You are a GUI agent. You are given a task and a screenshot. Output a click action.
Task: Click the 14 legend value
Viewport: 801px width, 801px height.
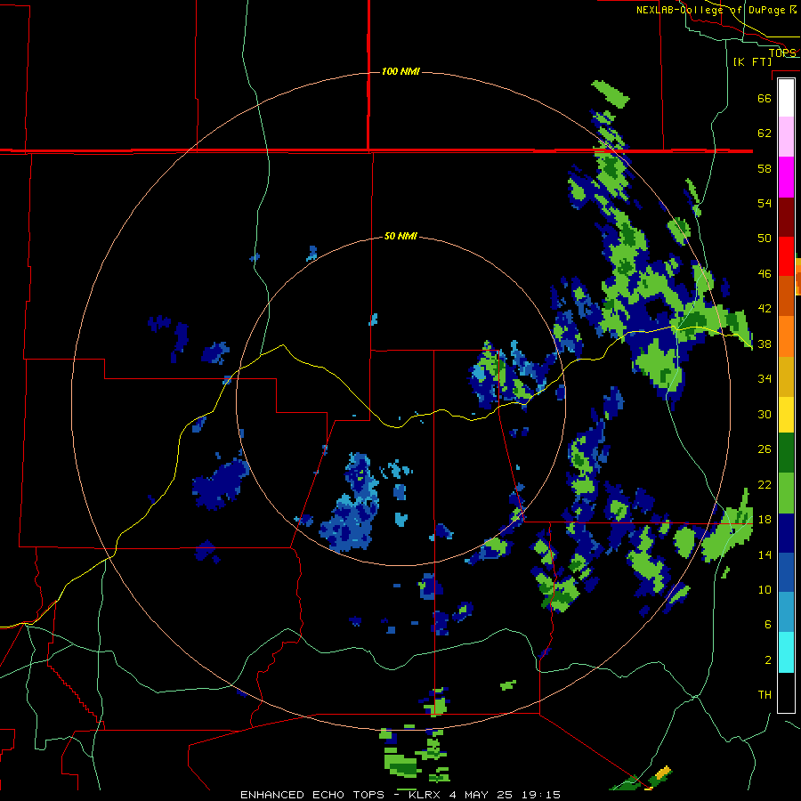pos(765,554)
